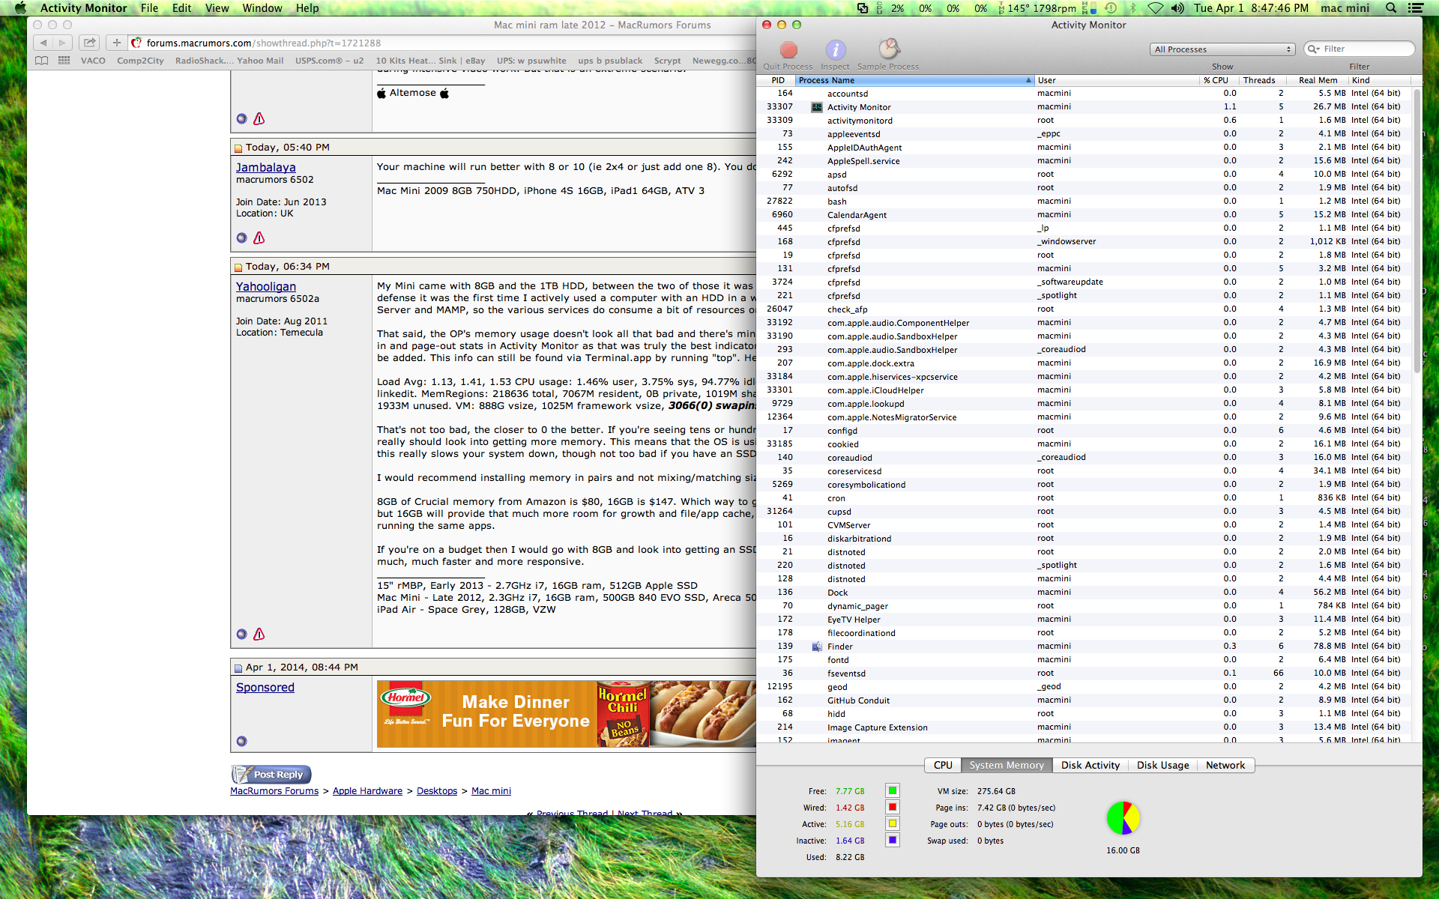Click the Sample Process toolbar icon
Screen dimensions: 1439x899
pyautogui.click(x=888, y=49)
